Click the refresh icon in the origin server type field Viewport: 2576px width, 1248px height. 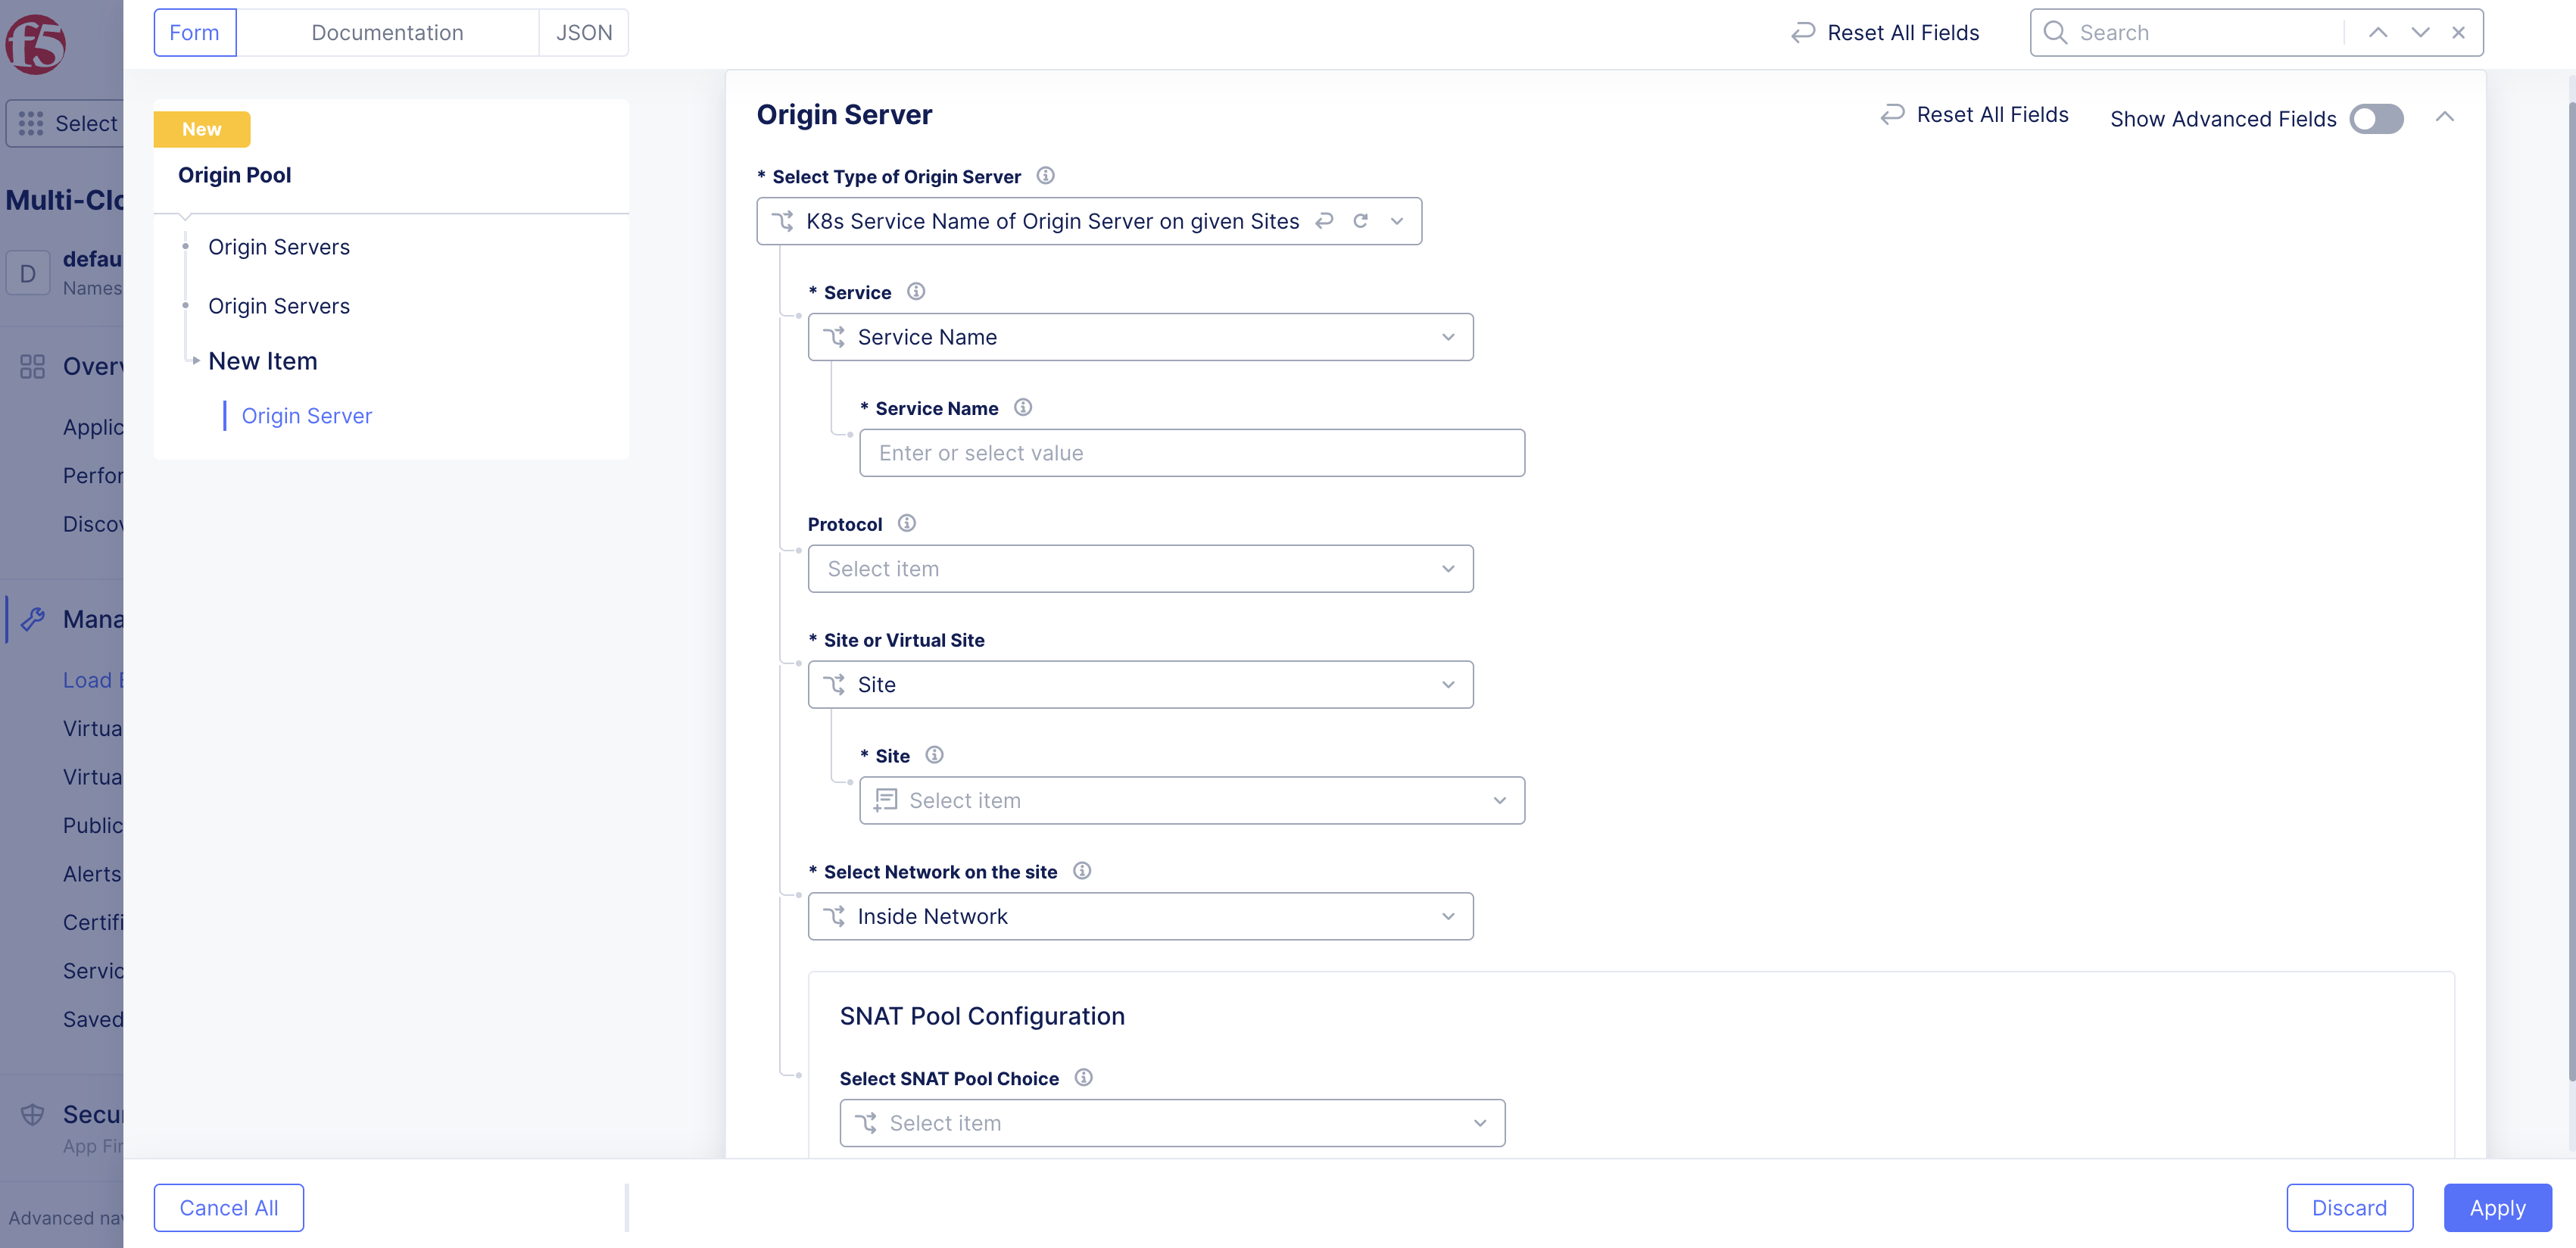pos(1361,221)
